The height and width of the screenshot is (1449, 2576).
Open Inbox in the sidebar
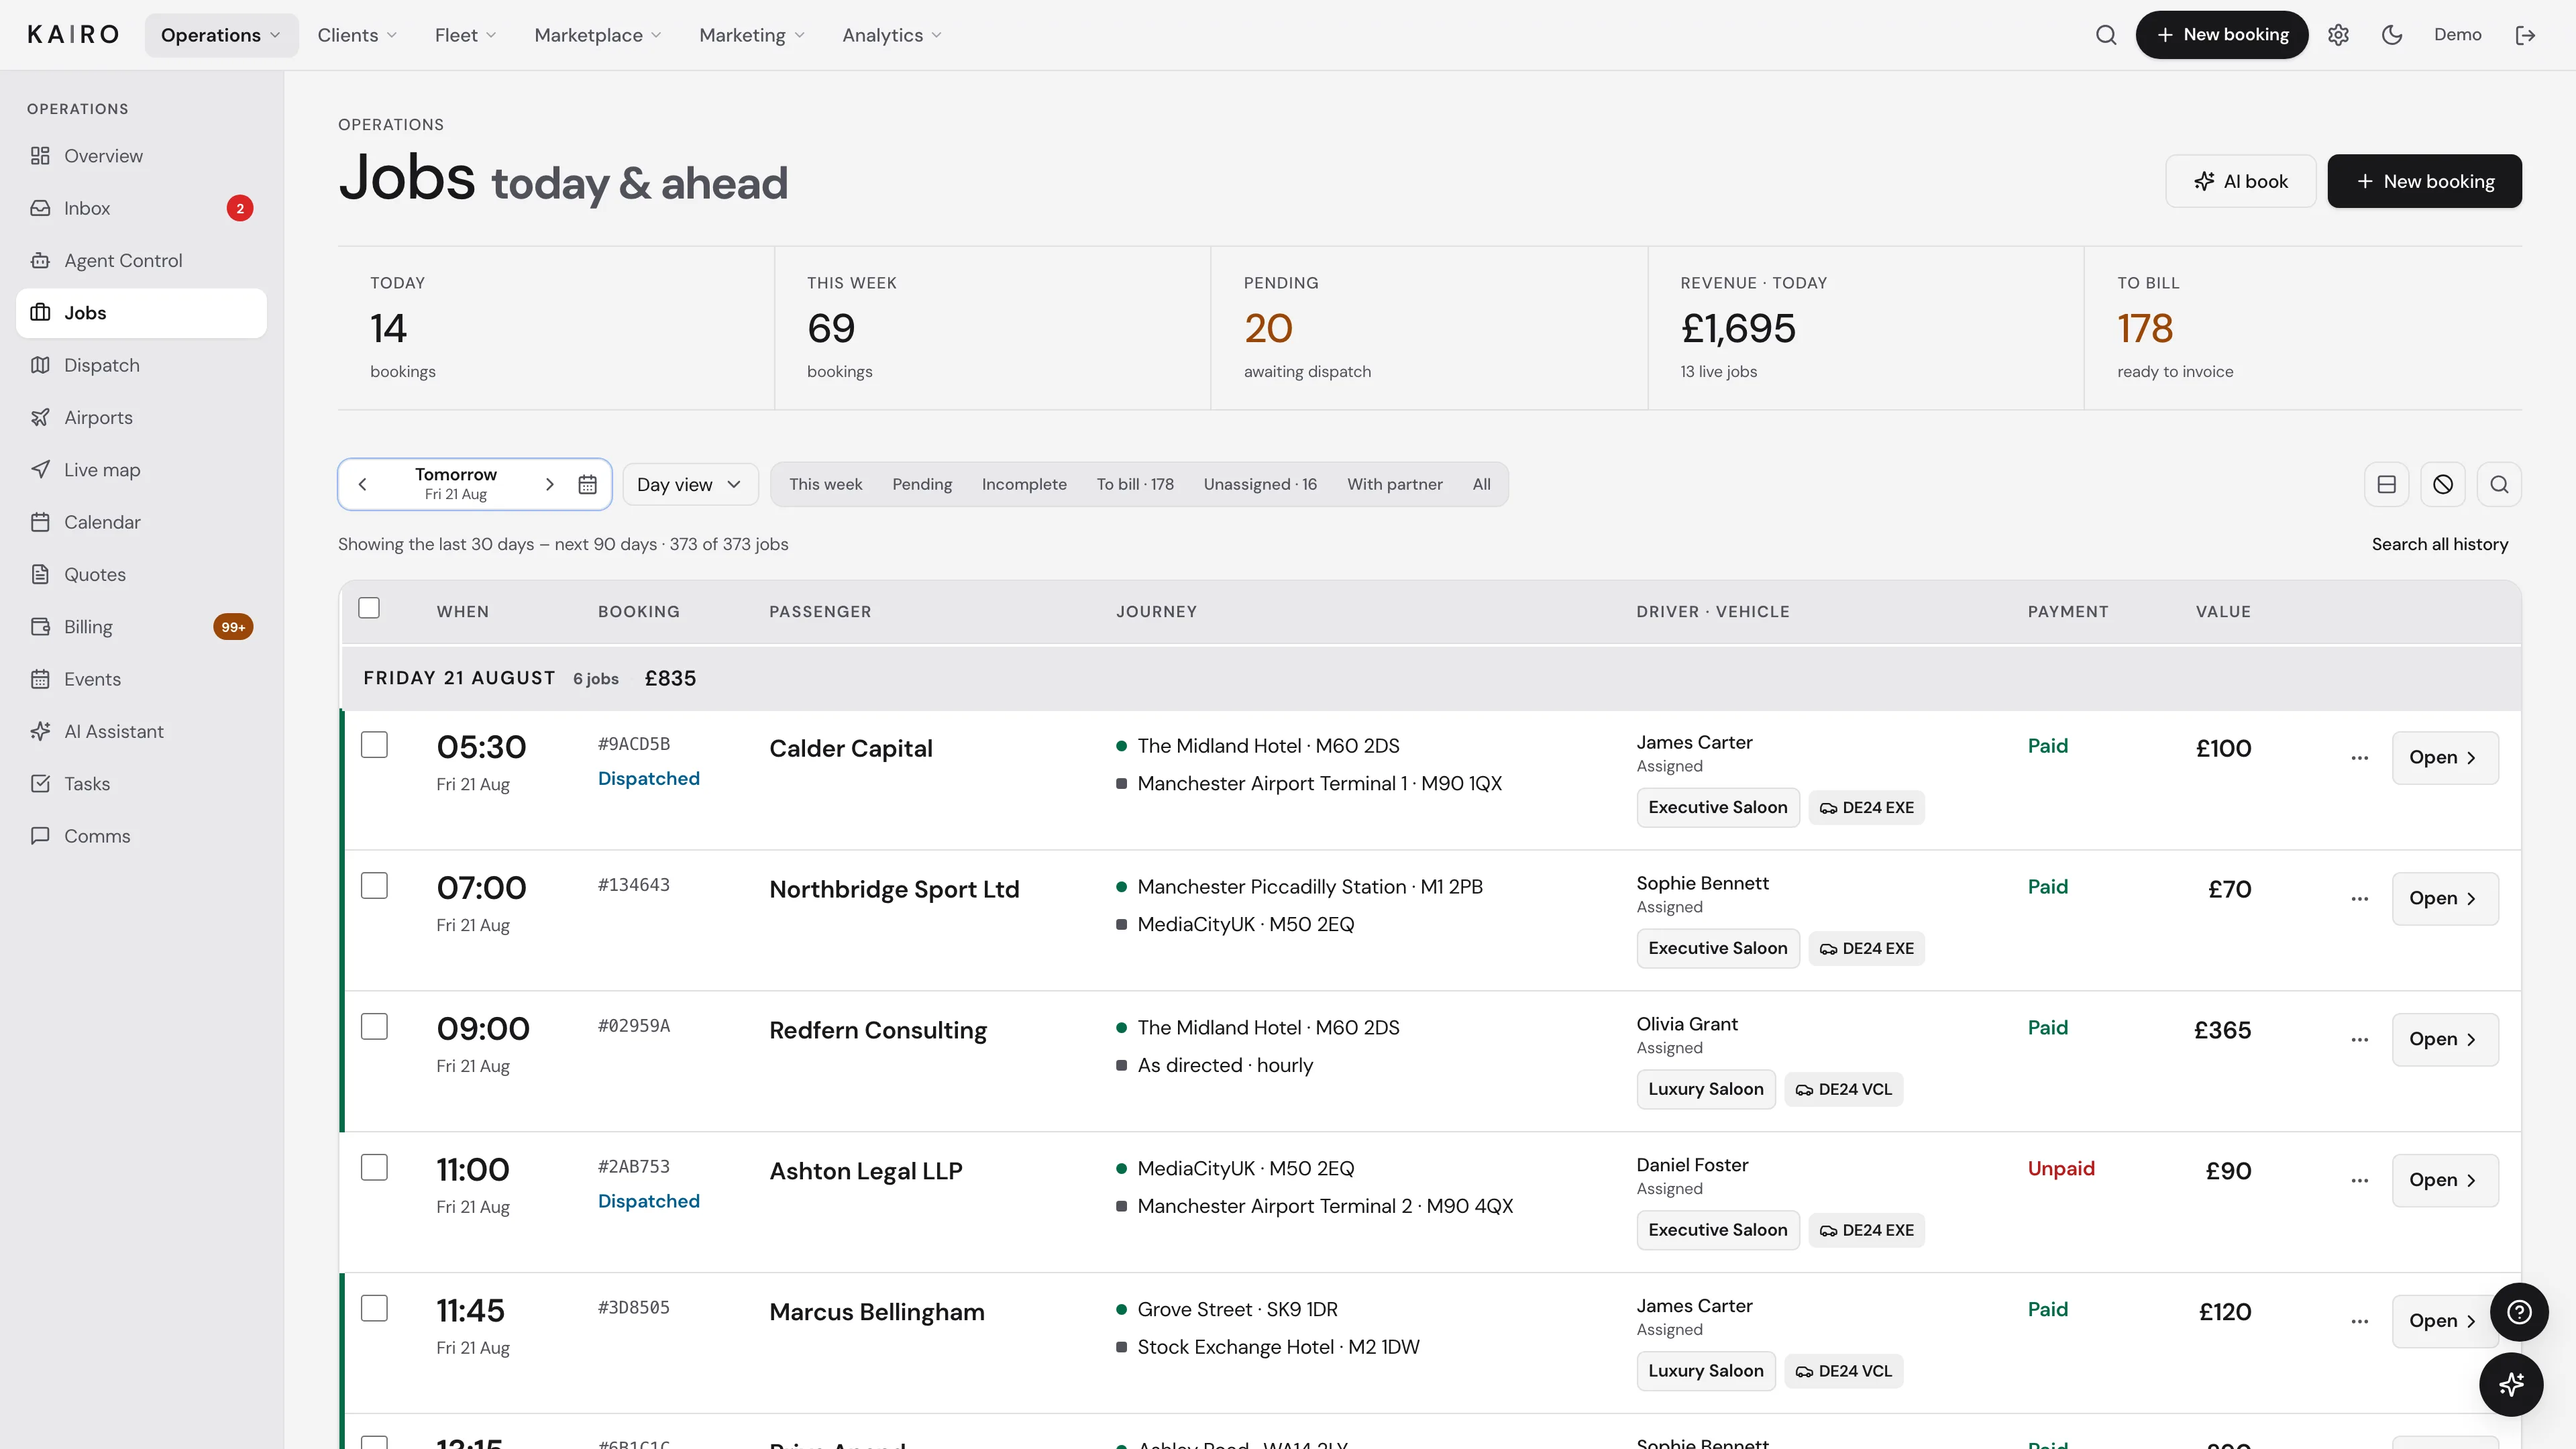coord(141,208)
